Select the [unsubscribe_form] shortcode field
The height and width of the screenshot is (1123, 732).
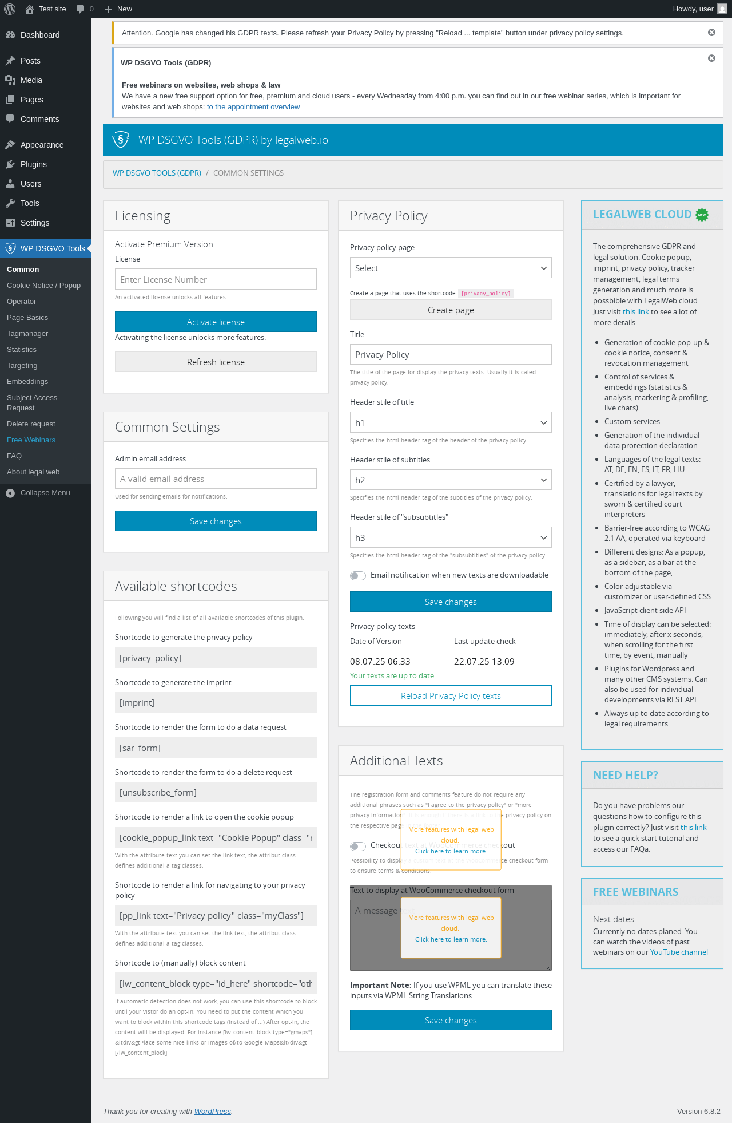[216, 792]
